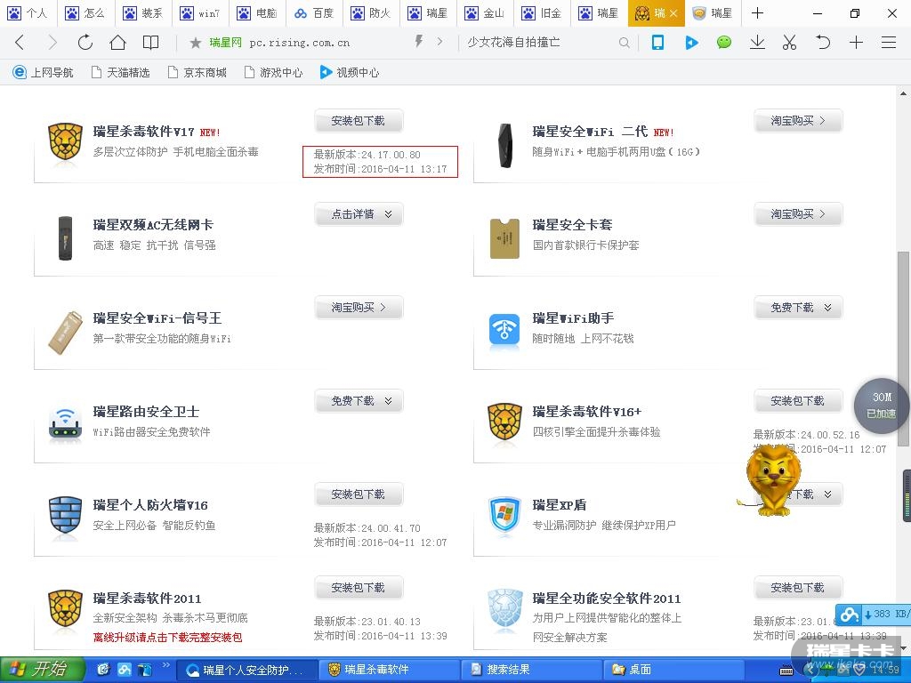The width and height of the screenshot is (911, 683).
Task: Click the address bar pc.rising.com.cn
Action: (300, 43)
